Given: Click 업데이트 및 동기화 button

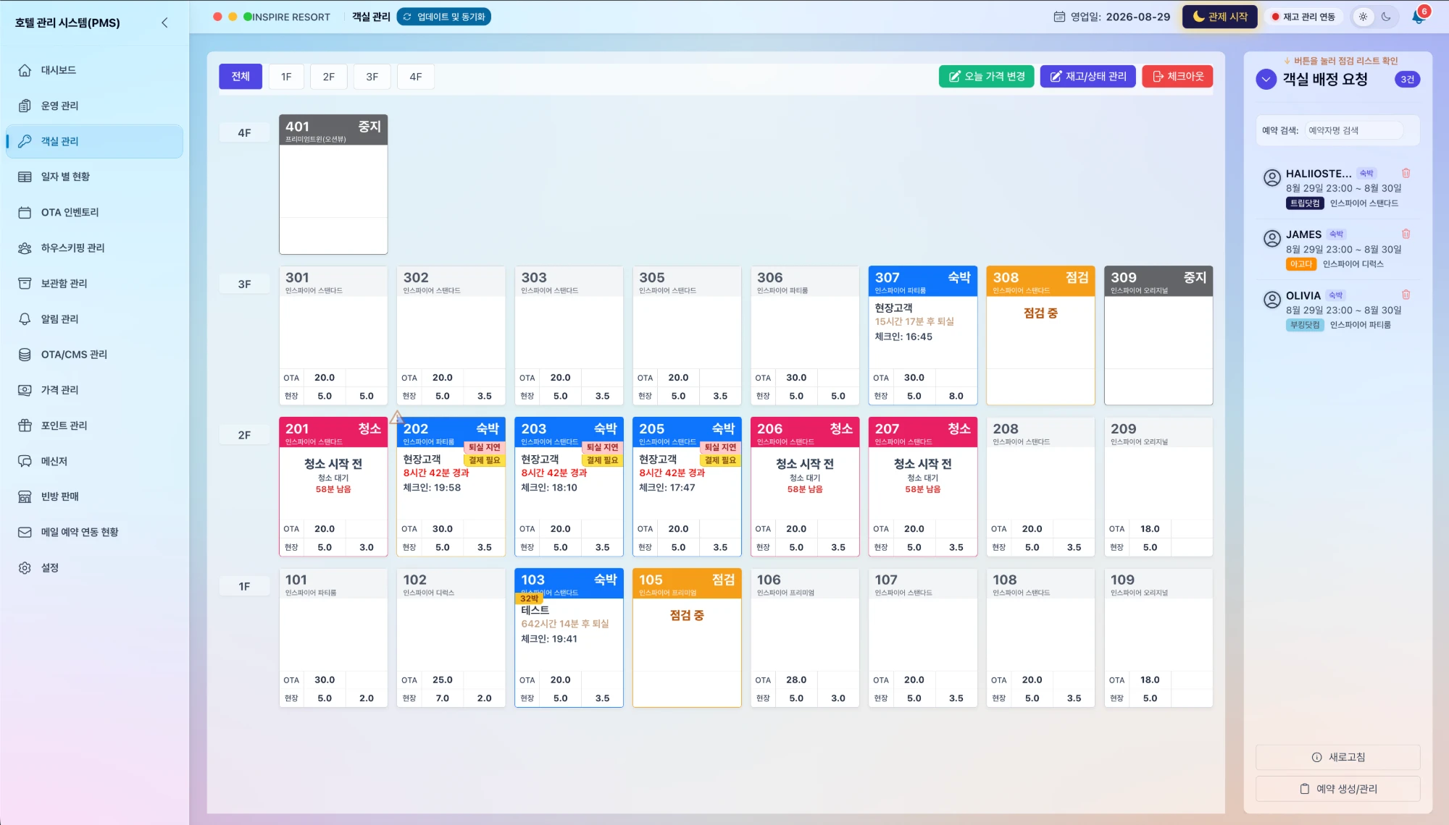Looking at the screenshot, I should [x=443, y=17].
